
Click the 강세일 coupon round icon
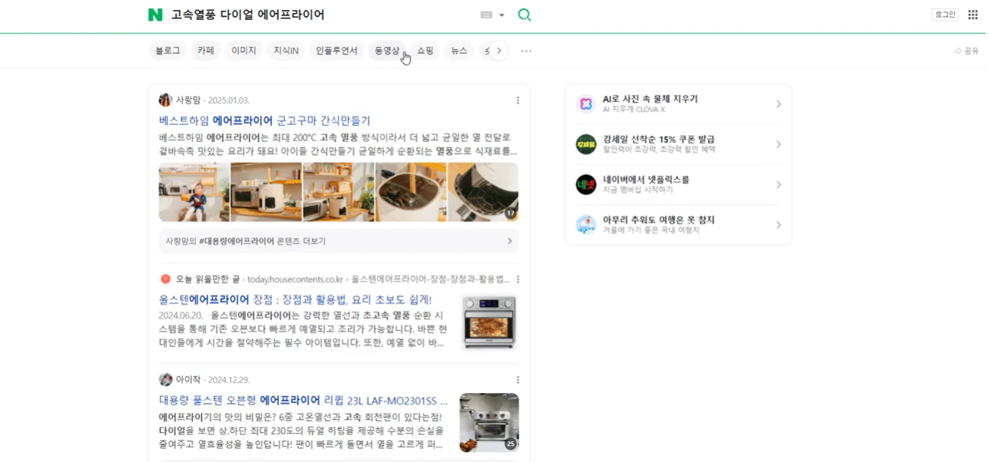pyautogui.click(x=586, y=144)
